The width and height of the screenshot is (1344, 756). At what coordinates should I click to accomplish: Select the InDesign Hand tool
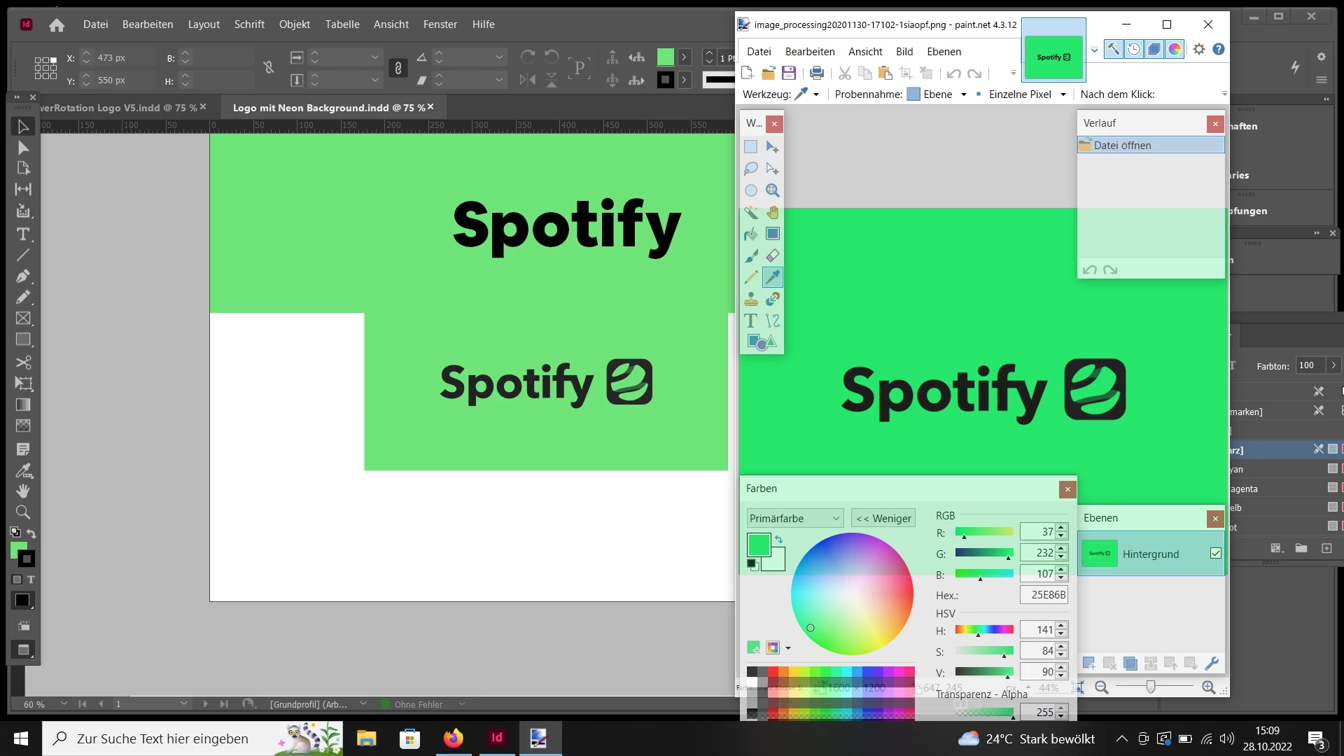[22, 491]
